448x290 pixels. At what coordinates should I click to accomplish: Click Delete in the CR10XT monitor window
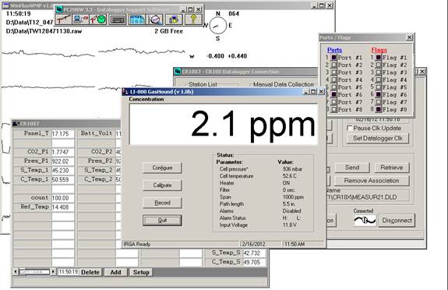tap(90, 272)
